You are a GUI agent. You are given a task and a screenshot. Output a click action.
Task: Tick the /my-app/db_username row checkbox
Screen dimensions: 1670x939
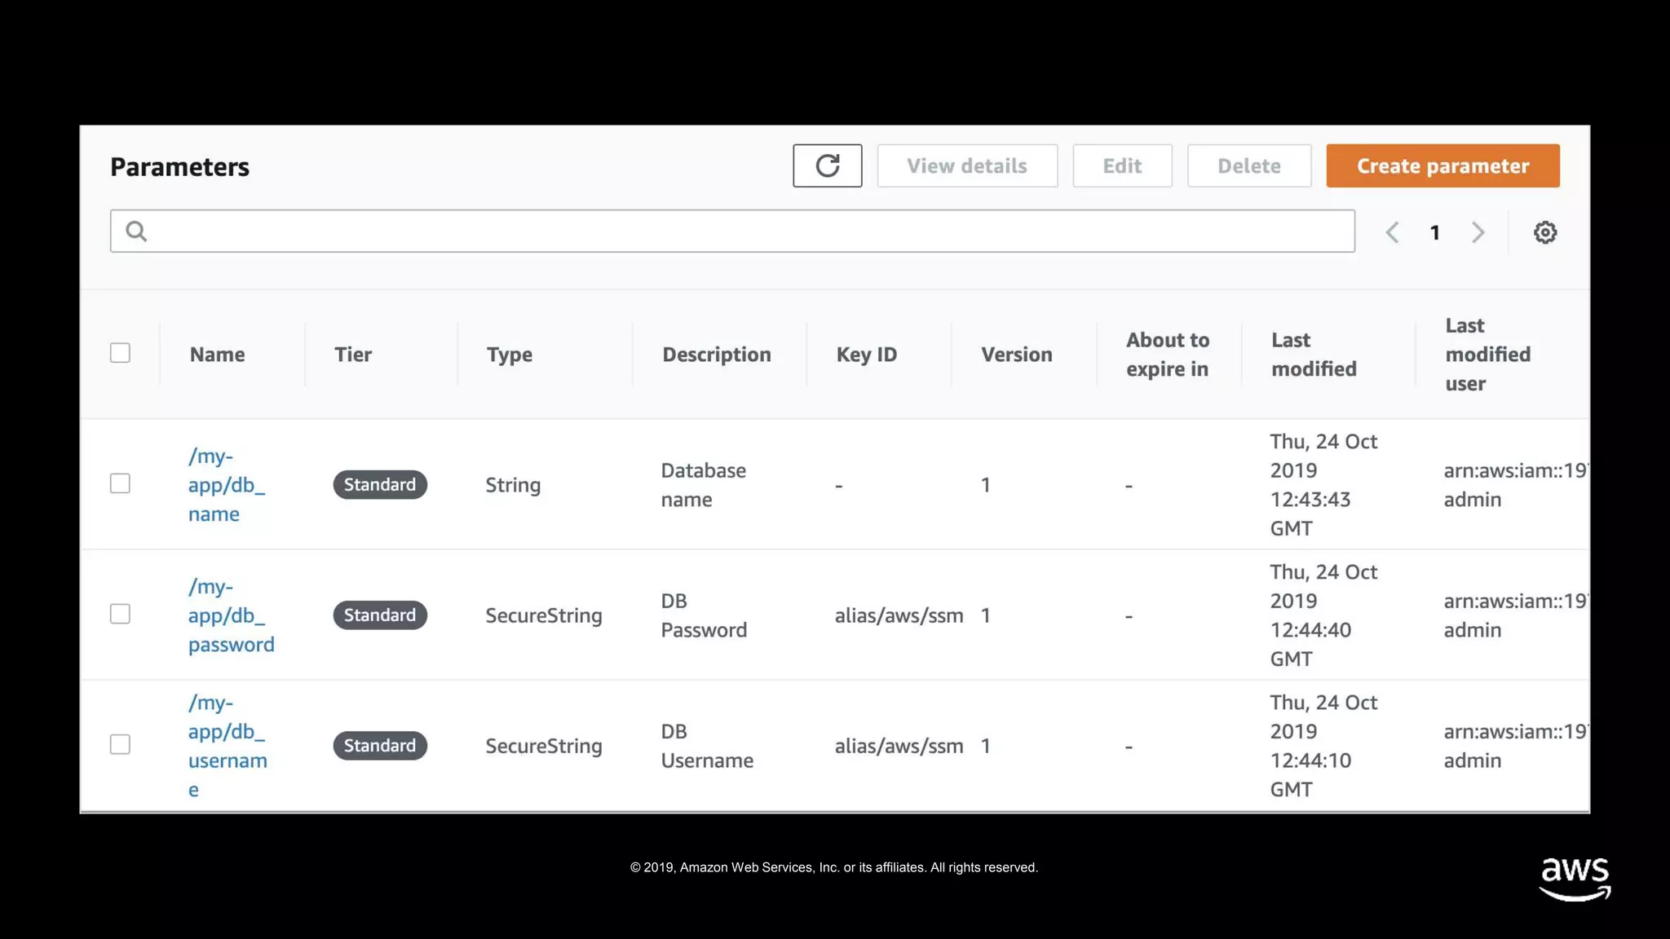point(120,744)
